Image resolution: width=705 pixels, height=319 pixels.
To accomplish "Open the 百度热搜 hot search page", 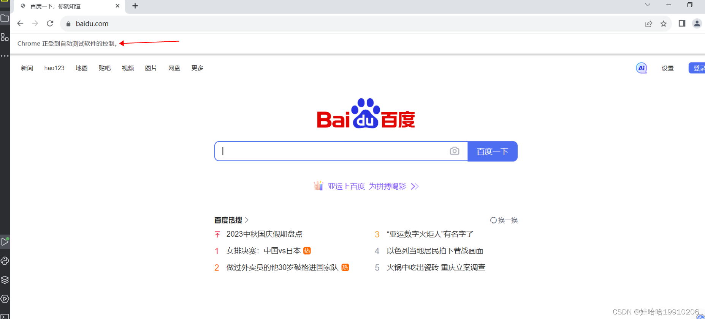I will point(231,220).
